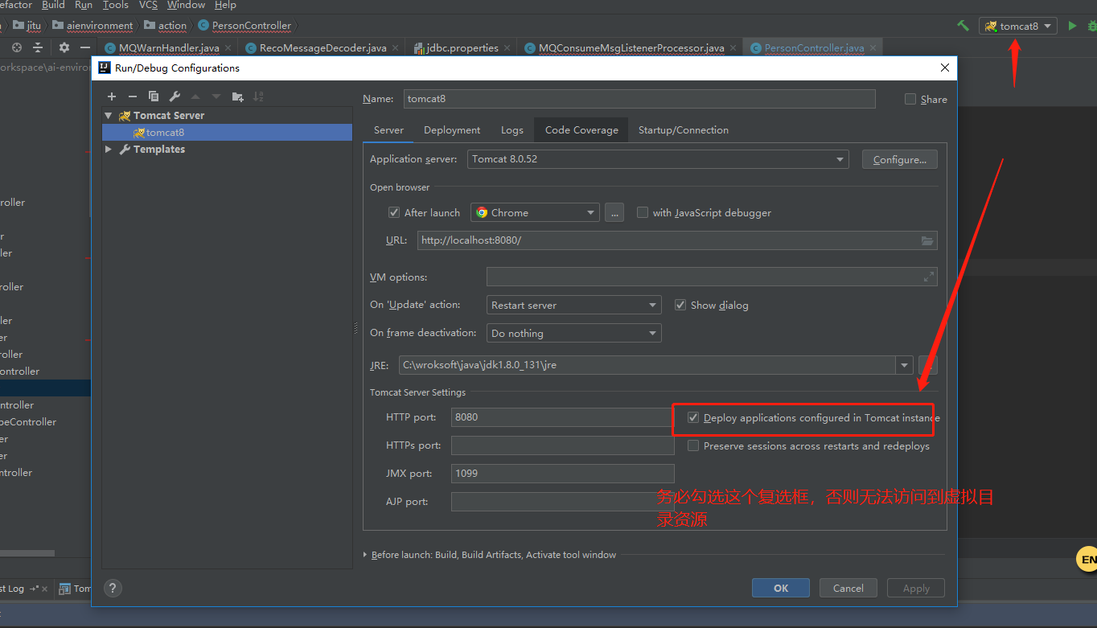This screenshot has height=628, width=1097.
Task: Copy the selected run configuration
Action: tap(154, 96)
